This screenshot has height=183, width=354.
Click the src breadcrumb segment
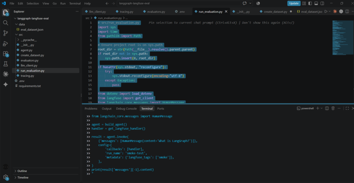[87, 18]
